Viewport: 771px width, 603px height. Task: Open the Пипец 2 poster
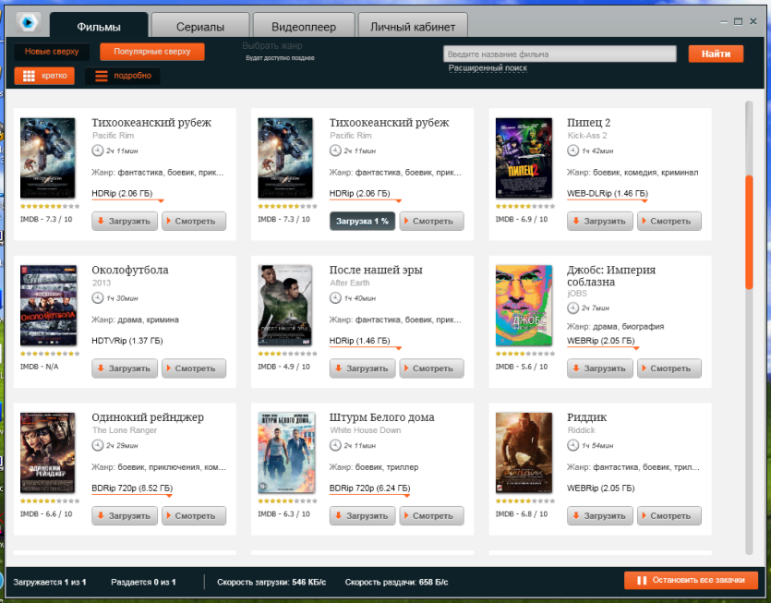point(524,158)
